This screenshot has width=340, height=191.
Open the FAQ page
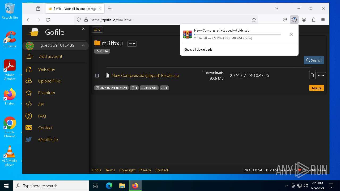(x=42, y=116)
